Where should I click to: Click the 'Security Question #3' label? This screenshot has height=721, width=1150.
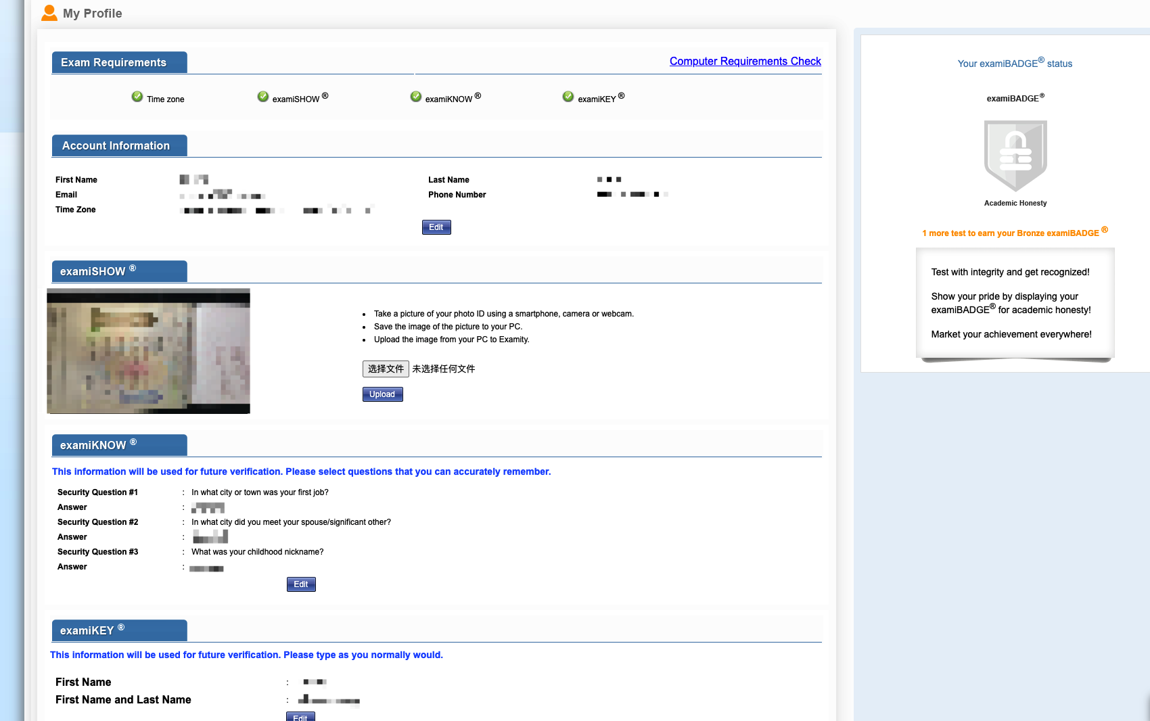[97, 552]
